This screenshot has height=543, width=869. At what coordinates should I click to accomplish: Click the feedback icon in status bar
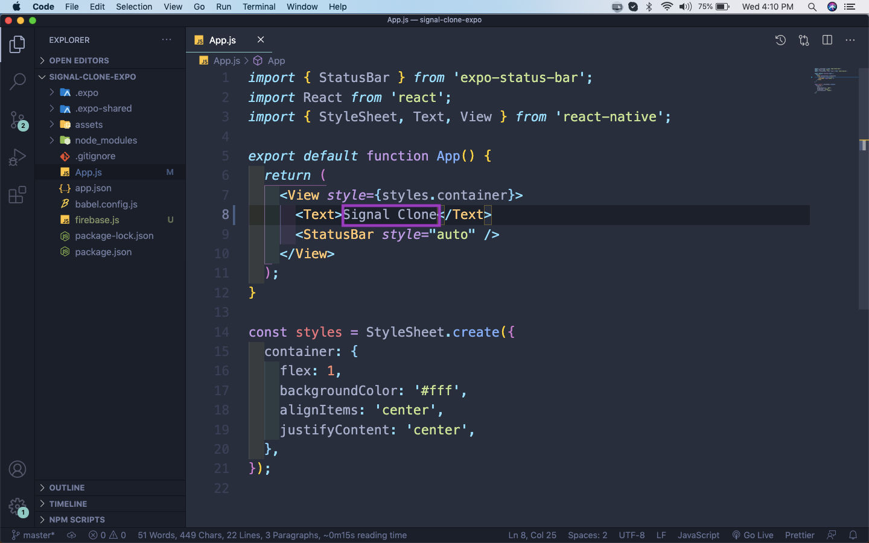click(832, 535)
